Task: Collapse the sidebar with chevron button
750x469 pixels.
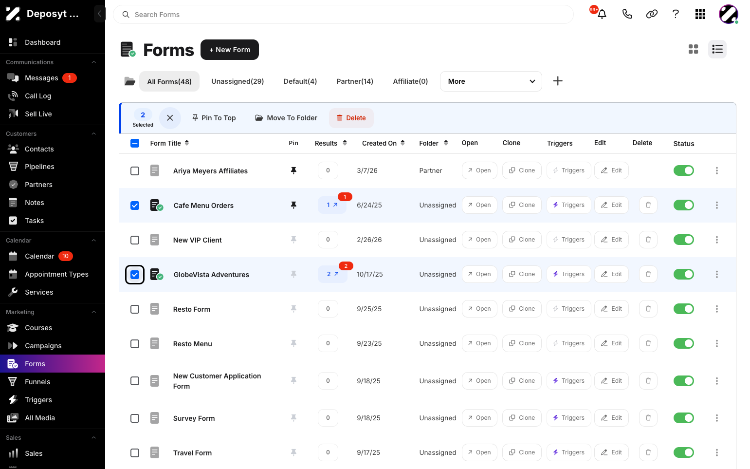Action: click(99, 14)
